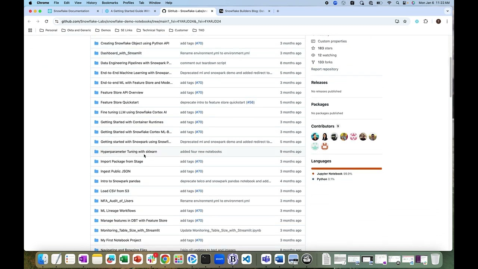
Task: Open the Hyperparameter Tuning with sklearn folder
Action: tap(128, 152)
